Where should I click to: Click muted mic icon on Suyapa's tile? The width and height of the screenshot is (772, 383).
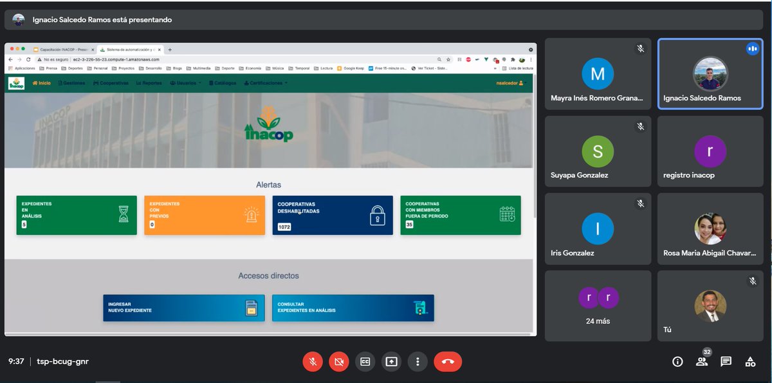coord(640,126)
